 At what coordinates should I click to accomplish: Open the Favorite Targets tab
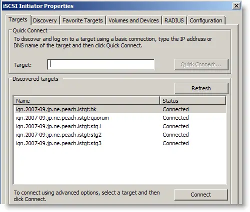(82, 20)
